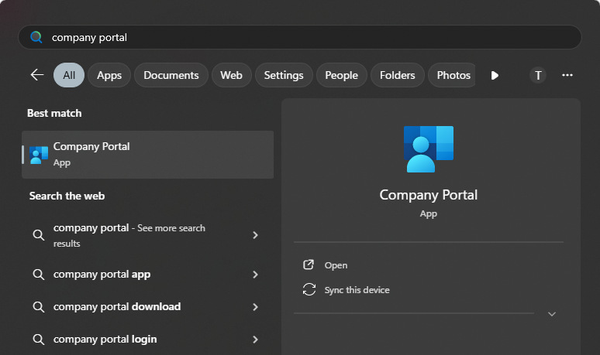The height and width of the screenshot is (355, 600).
Task: Click the sync arrows icon
Action: pyautogui.click(x=309, y=289)
